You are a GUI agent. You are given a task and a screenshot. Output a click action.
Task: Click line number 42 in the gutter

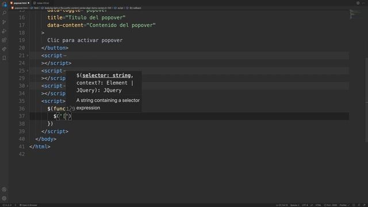click(22, 154)
